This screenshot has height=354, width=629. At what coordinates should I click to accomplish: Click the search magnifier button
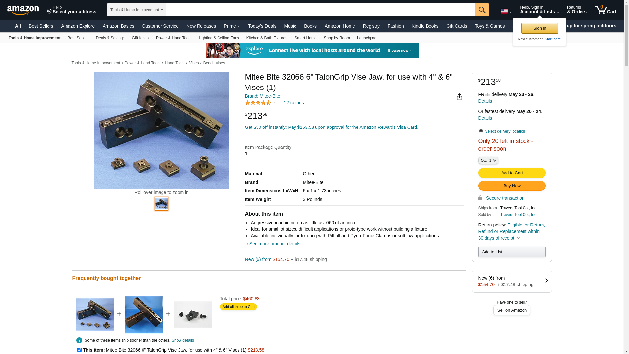tap(482, 10)
